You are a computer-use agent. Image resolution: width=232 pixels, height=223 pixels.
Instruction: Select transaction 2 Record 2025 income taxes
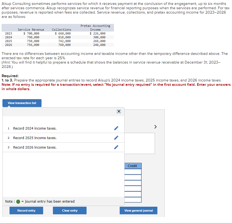[x=63, y=138]
